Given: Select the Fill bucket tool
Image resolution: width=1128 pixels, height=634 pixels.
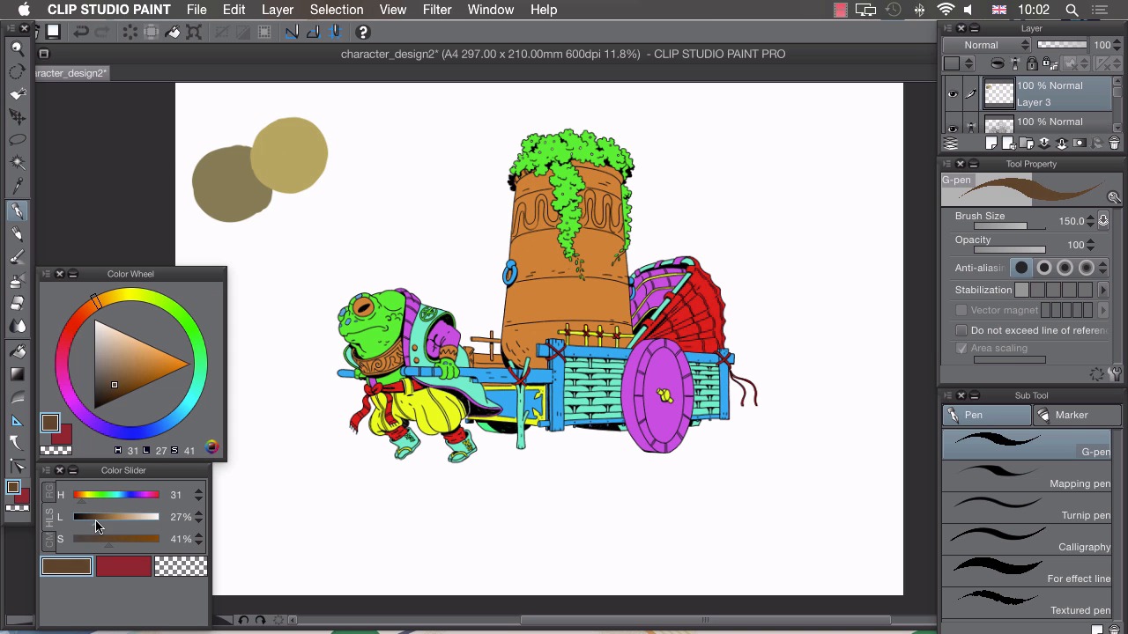Looking at the screenshot, I should coord(17,350).
